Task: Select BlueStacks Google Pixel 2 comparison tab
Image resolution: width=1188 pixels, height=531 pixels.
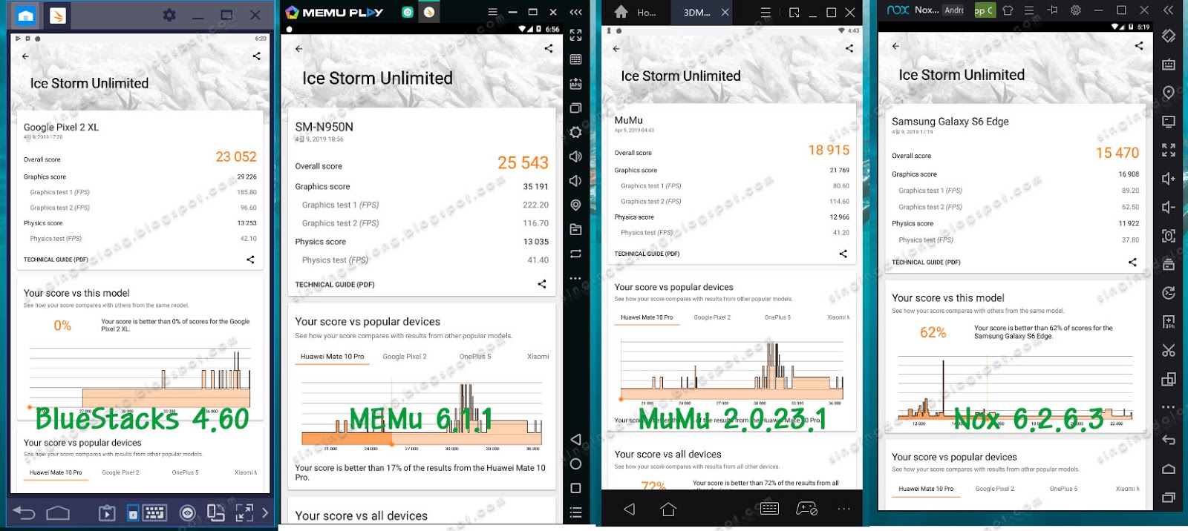Action: (120, 472)
